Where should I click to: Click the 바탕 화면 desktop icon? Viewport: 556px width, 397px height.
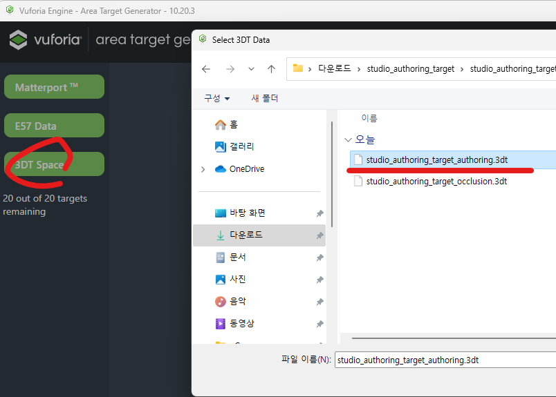(220, 213)
